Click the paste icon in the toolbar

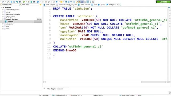[x=14, y=2]
